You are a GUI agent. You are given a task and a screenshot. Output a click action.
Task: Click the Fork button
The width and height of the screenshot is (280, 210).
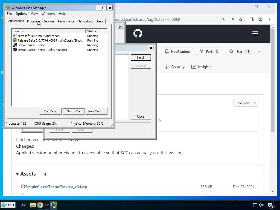click(x=210, y=51)
